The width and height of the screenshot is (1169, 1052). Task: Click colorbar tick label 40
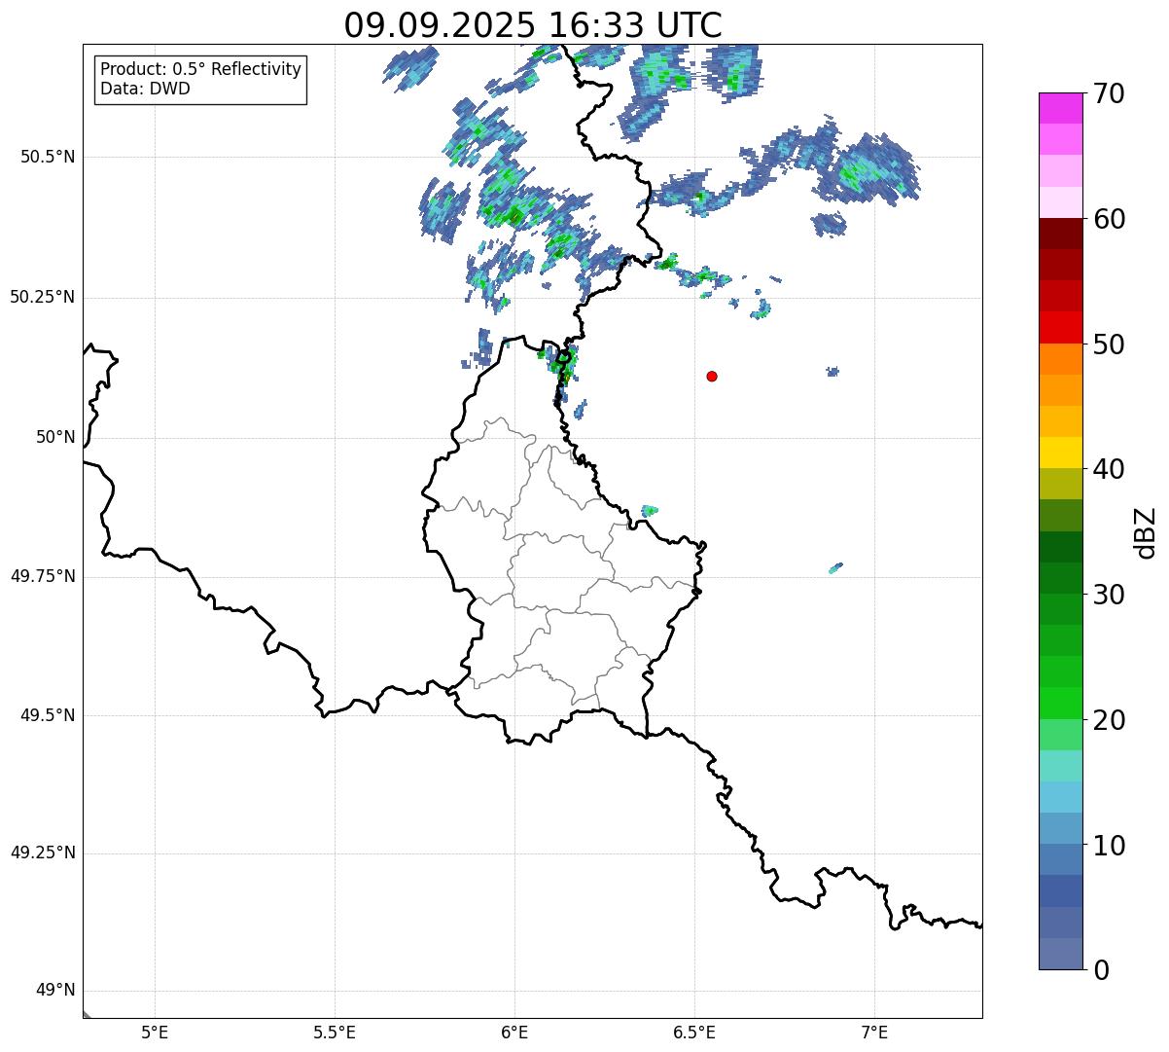pyautogui.click(x=1108, y=470)
